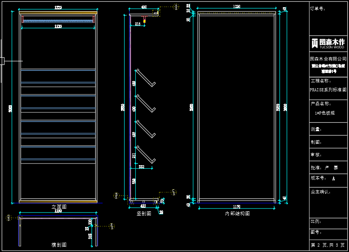This screenshot has height=252, width=349.
Task: Click the crosshair pickbox at the left edge
Action: click(2, 60)
